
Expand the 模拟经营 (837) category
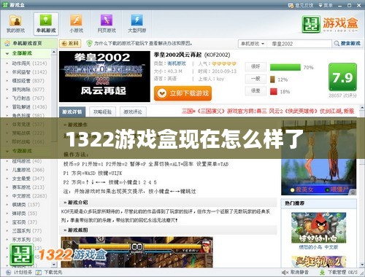[x=28, y=81]
